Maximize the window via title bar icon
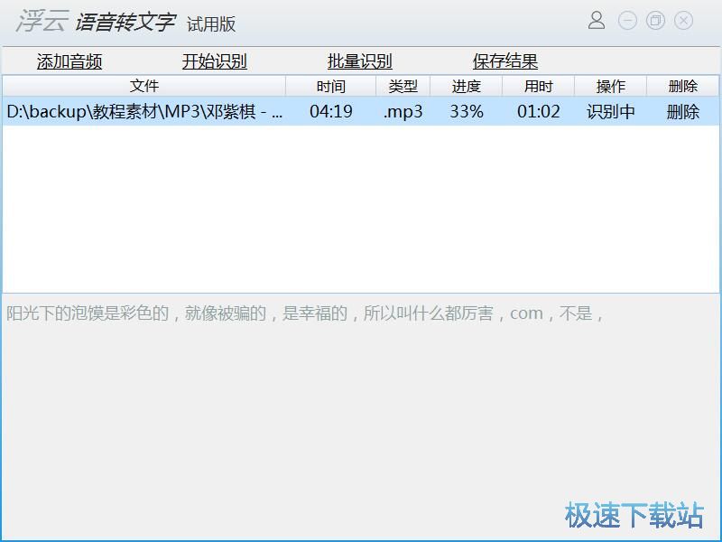This screenshot has width=722, height=542. (x=655, y=20)
